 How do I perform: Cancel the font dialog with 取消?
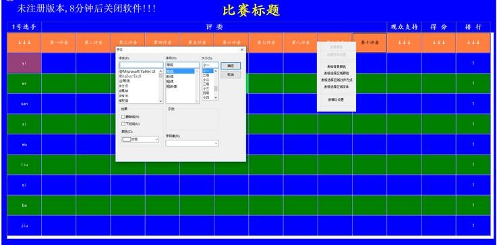(231, 74)
